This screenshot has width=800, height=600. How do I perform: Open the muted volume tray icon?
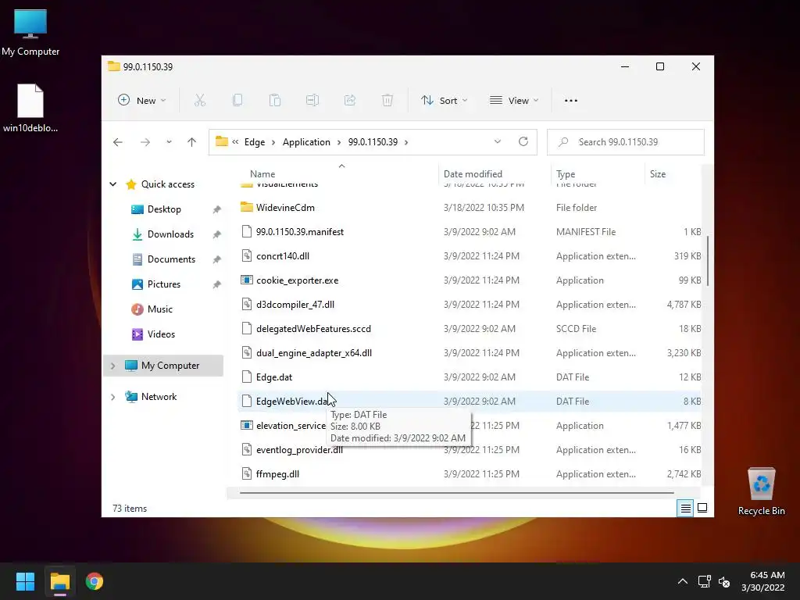(724, 581)
